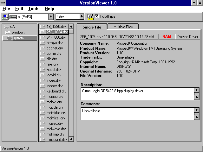Viewport: 203px width, 152px height.
Task: Expand the *.drv file filter dropdown
Action: 82,16
